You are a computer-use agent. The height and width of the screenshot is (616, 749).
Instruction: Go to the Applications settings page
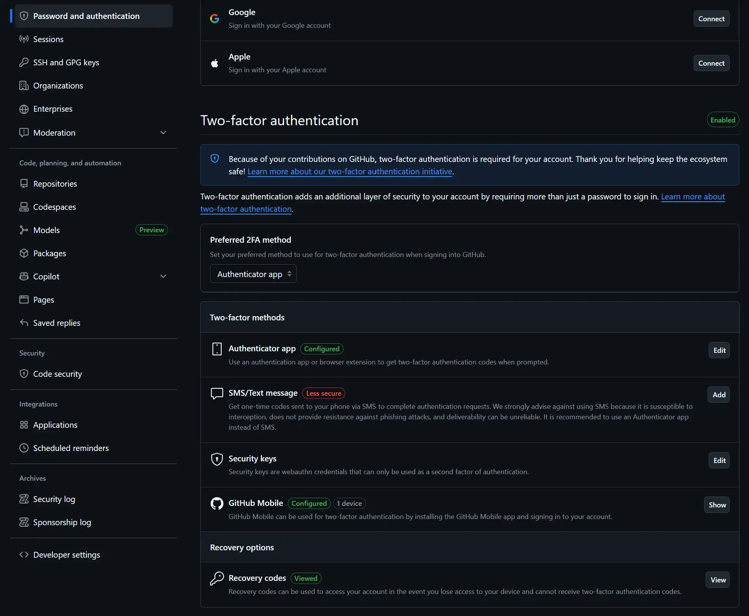click(x=55, y=425)
